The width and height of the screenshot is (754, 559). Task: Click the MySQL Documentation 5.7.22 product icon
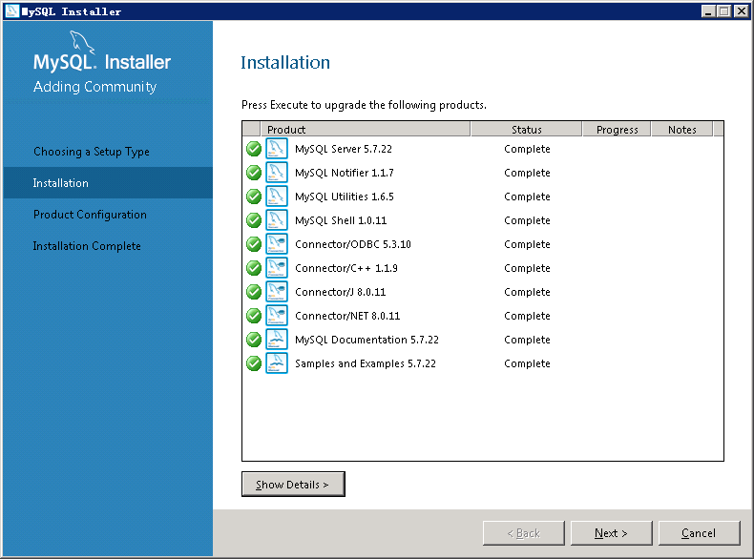point(277,340)
